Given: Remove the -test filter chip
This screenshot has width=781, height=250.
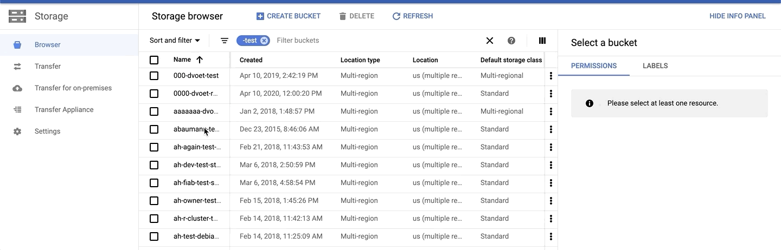Looking at the screenshot, I should (x=264, y=41).
